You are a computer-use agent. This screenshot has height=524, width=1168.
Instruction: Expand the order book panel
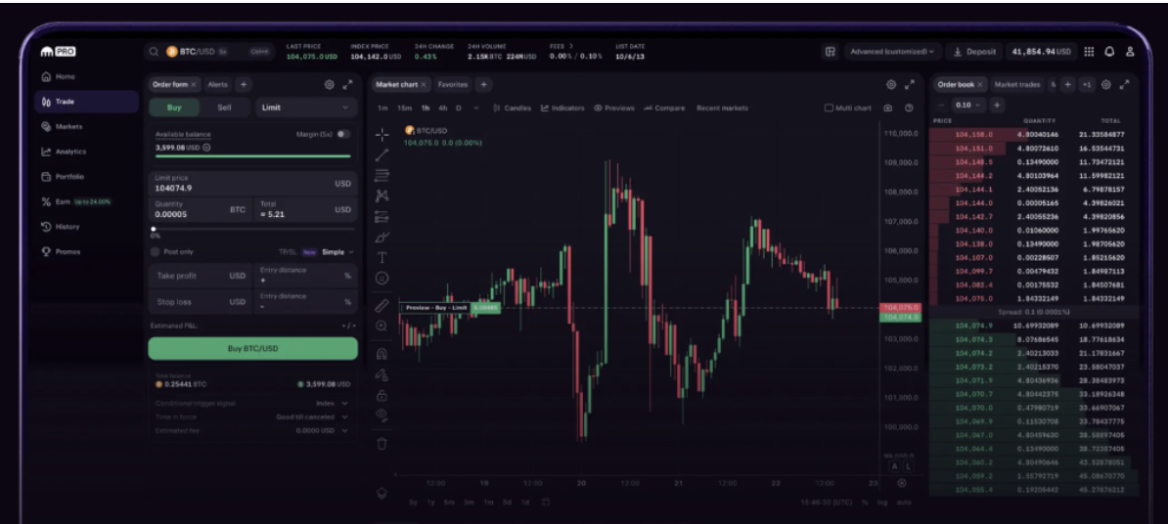click(x=1125, y=85)
